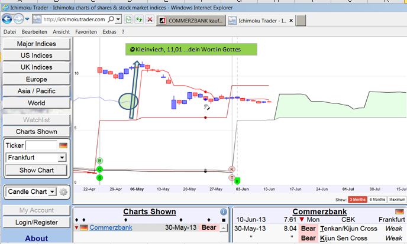The image size is (407, 244).
Task: Click the My Account button
Action: [x=36, y=210]
